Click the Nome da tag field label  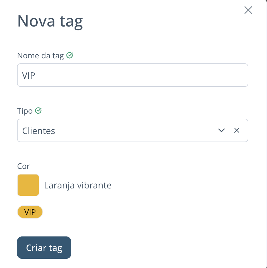pyautogui.click(x=41, y=55)
